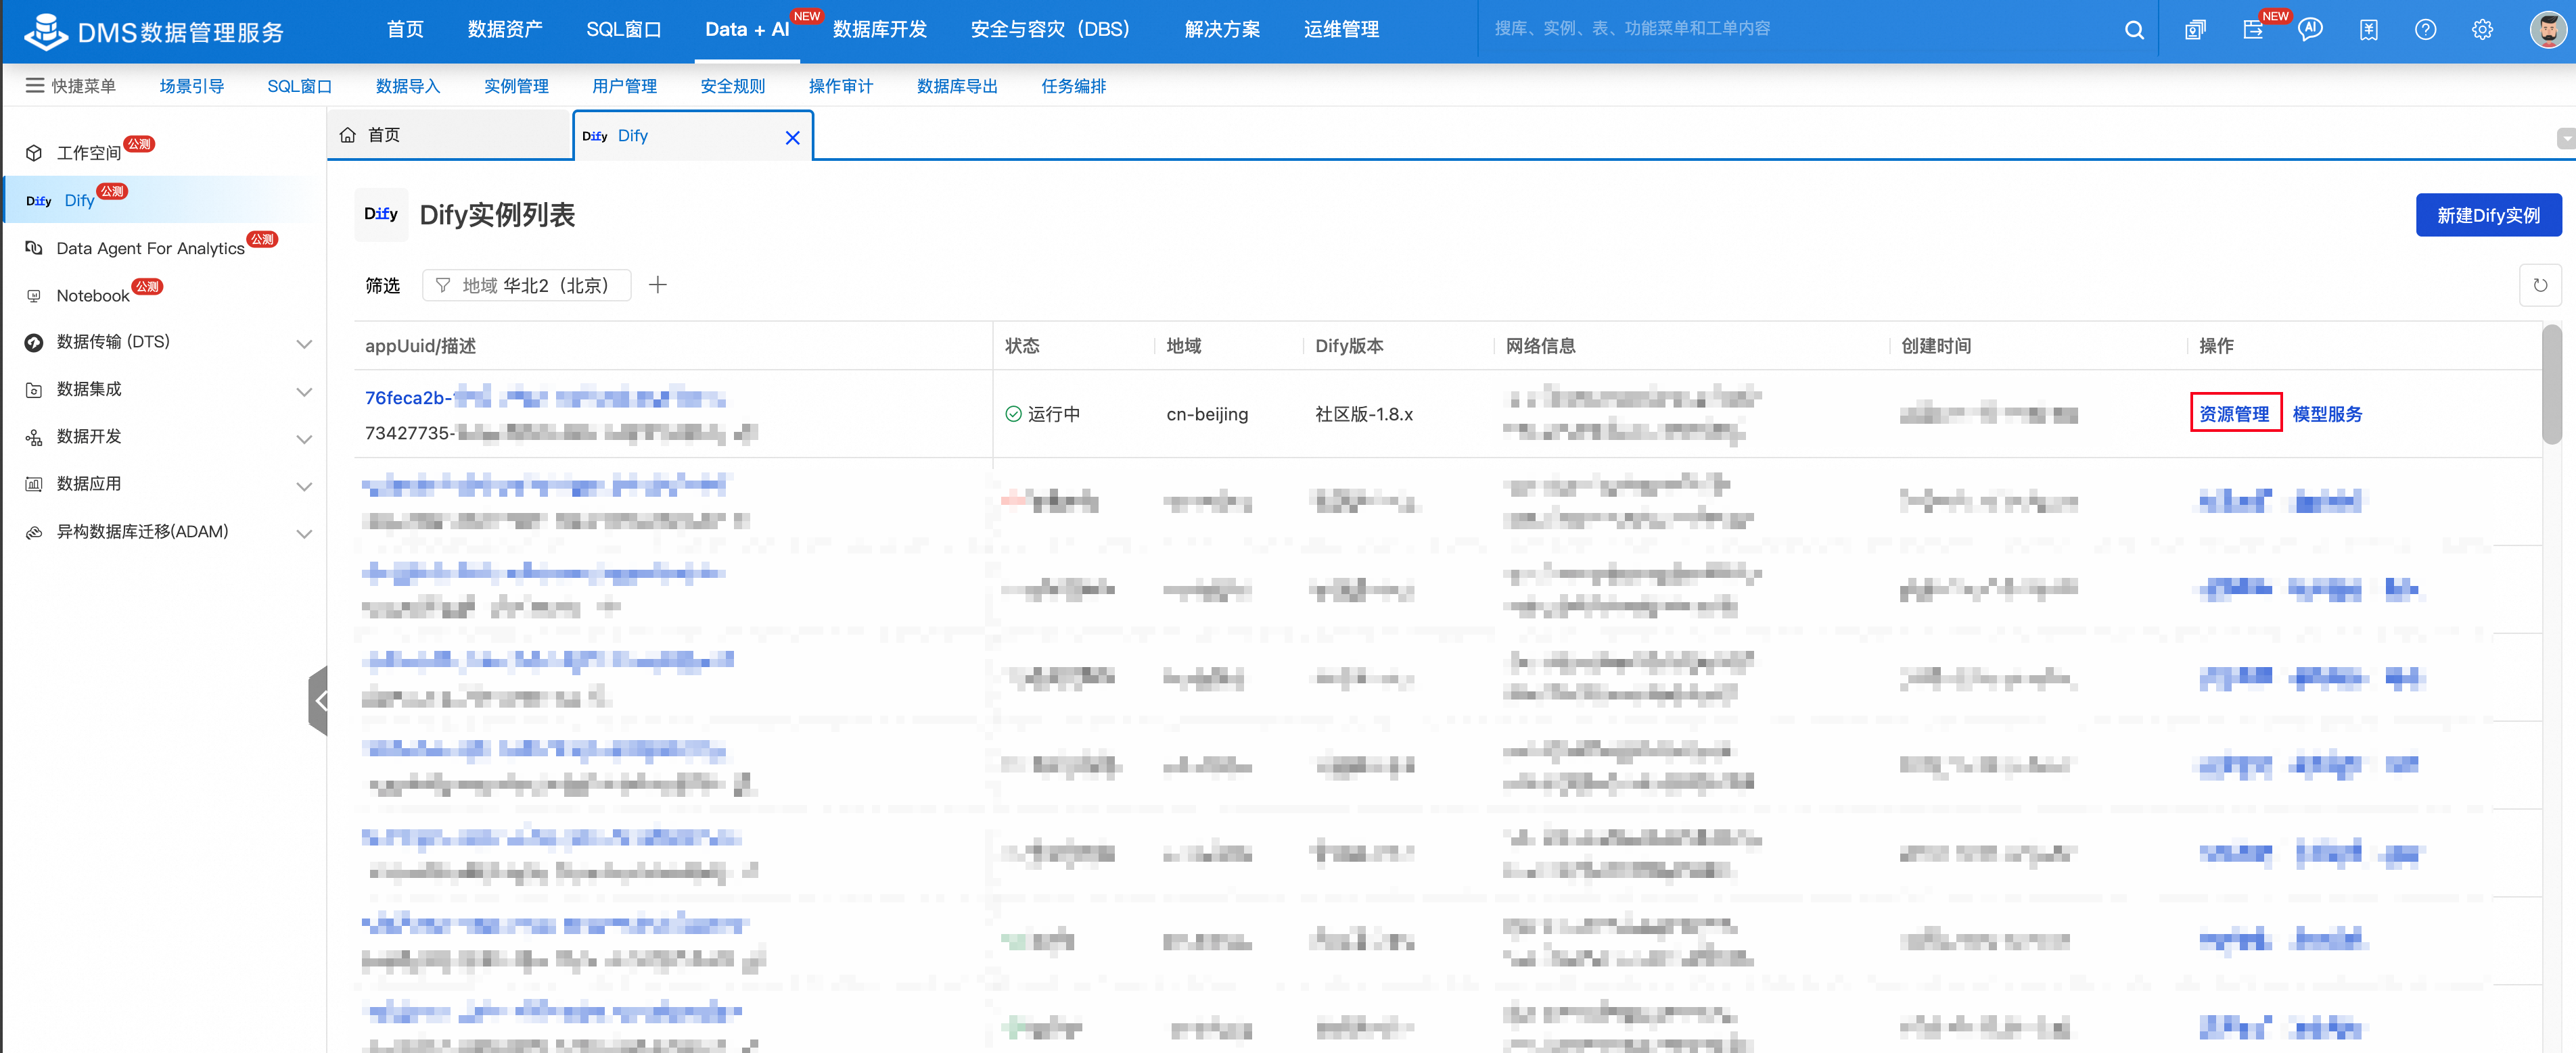Click the 场景引导 shortcut link

coord(191,86)
